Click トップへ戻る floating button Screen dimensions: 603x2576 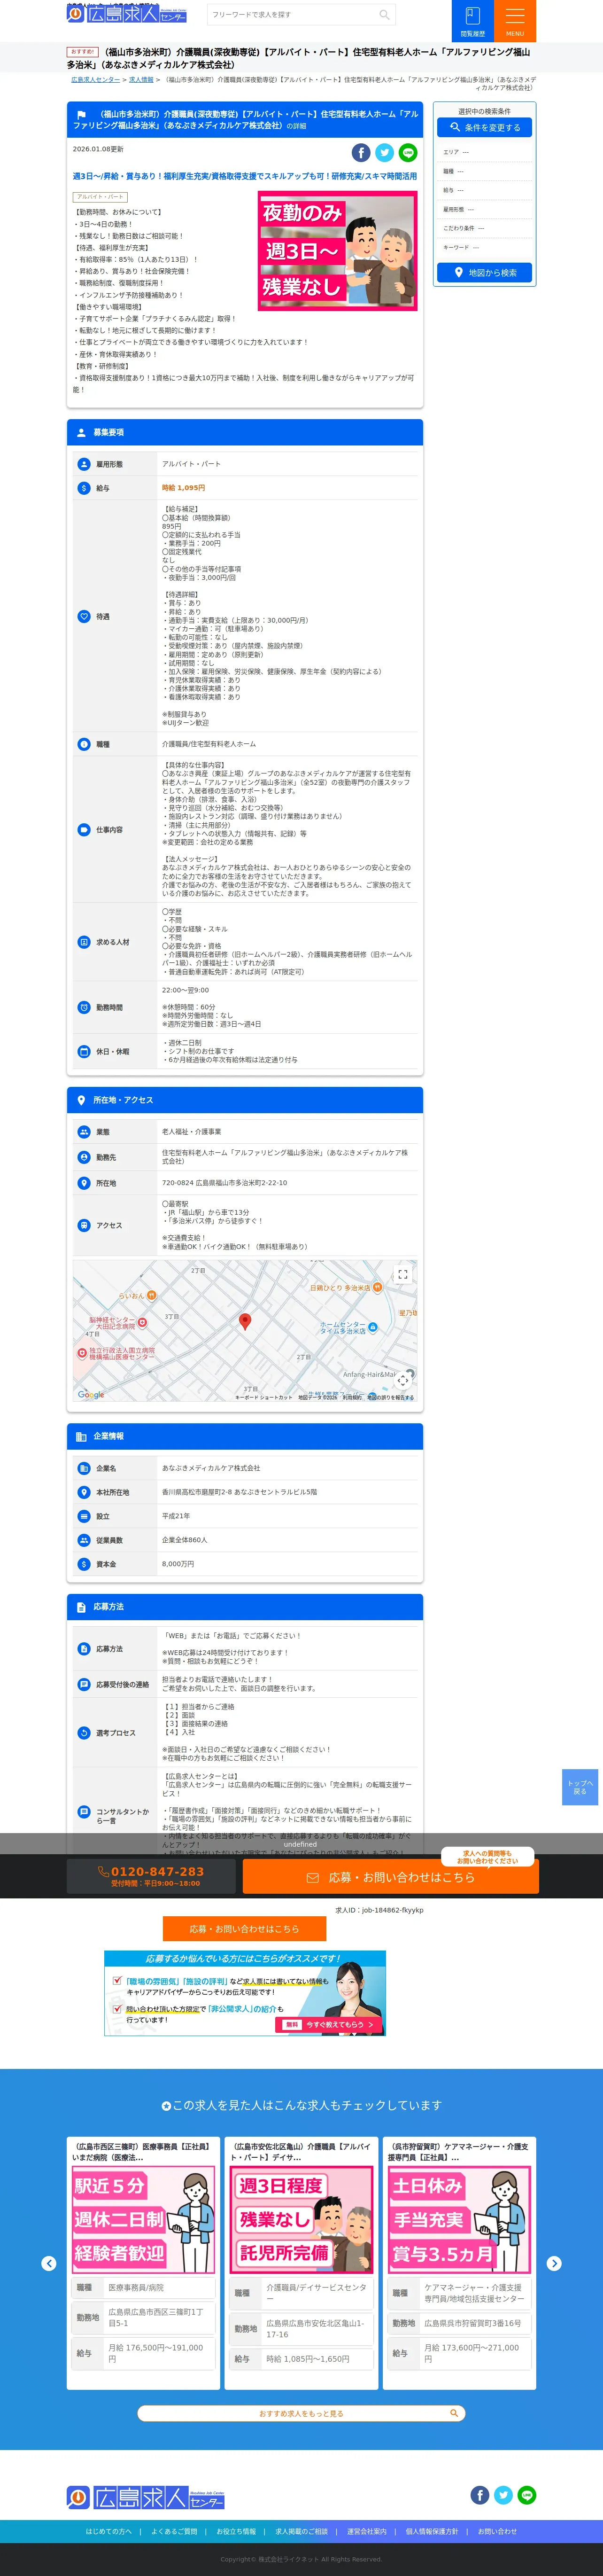(x=580, y=1787)
